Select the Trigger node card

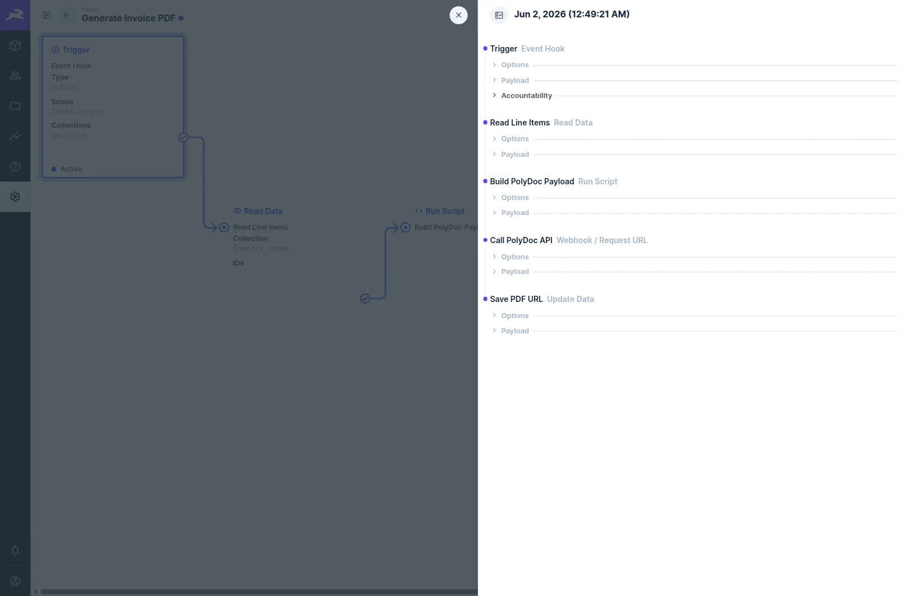pos(113,107)
